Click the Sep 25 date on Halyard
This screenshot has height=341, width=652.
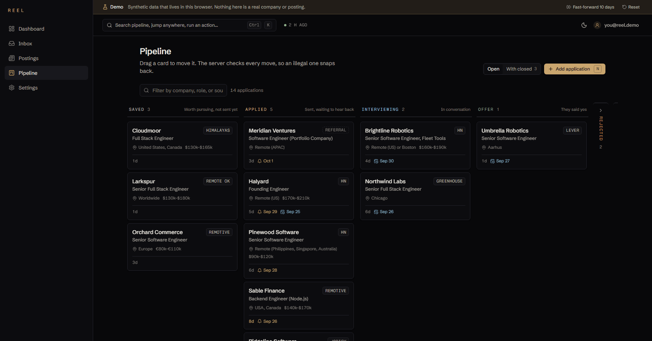click(290, 212)
